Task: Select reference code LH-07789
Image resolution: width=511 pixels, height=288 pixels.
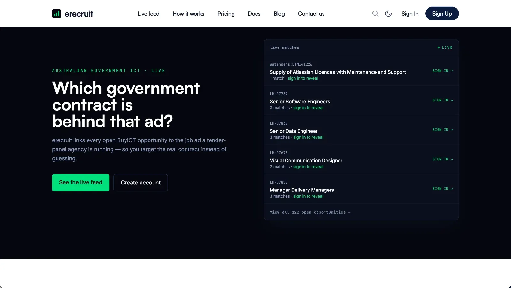Action: (278, 94)
